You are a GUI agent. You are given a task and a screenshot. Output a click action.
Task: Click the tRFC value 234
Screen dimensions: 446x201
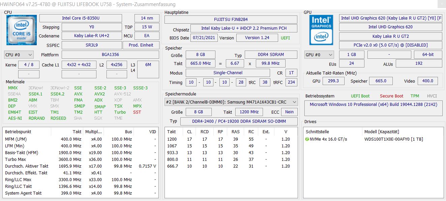point(291,82)
